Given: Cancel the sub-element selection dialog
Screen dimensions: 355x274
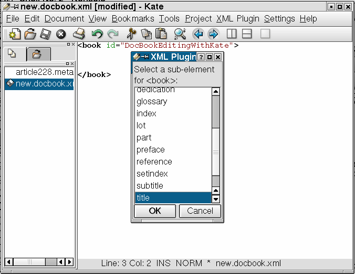Looking at the screenshot, I should [x=200, y=211].
